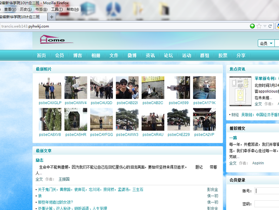Image resolution: width=279 pixels, height=210 pixels.
Task: View photo thumbnail psbeCAB22I
Action: 127,88
